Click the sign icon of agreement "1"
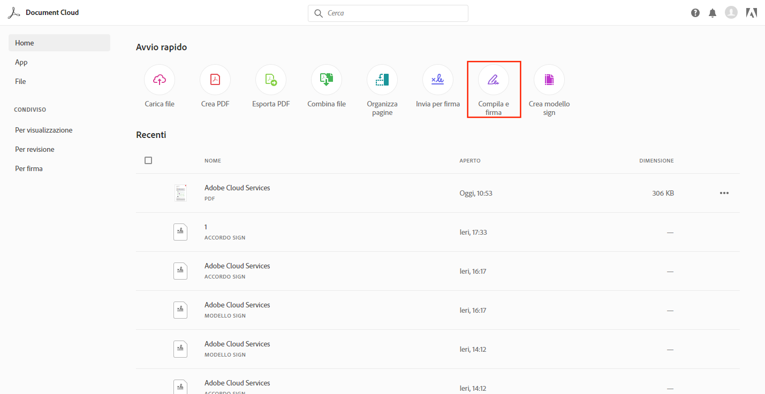 pos(180,232)
